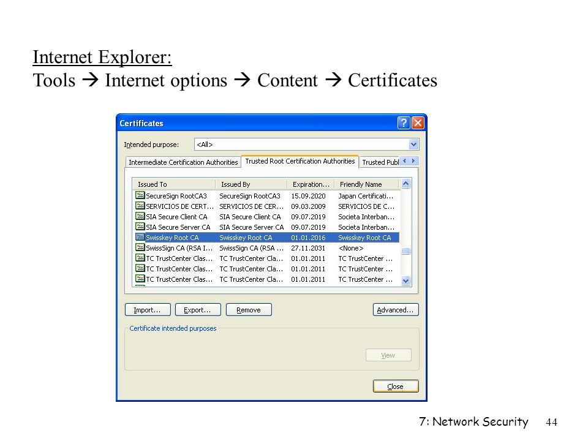Click the certificate icon for SIA Secure Client CA
This screenshot has width=588, height=441.
[x=140, y=216]
